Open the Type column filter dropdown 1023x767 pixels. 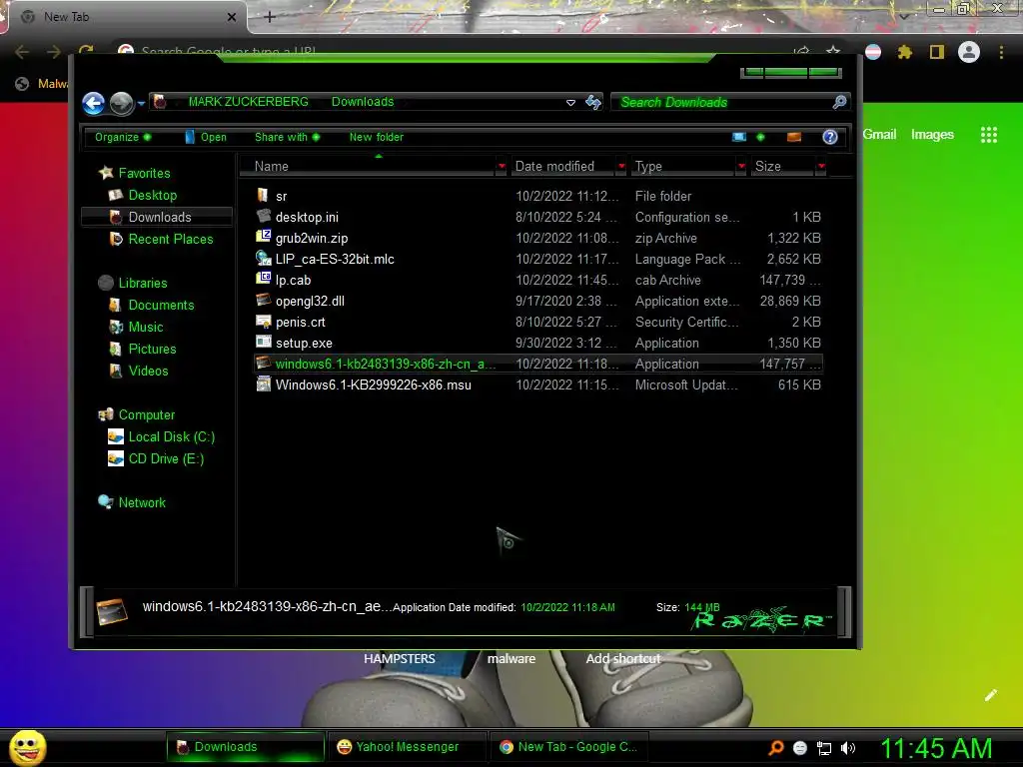[x=741, y=167]
